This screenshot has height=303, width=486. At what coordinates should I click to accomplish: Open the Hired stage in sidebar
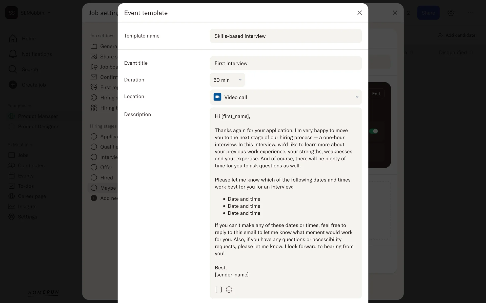pos(107,178)
